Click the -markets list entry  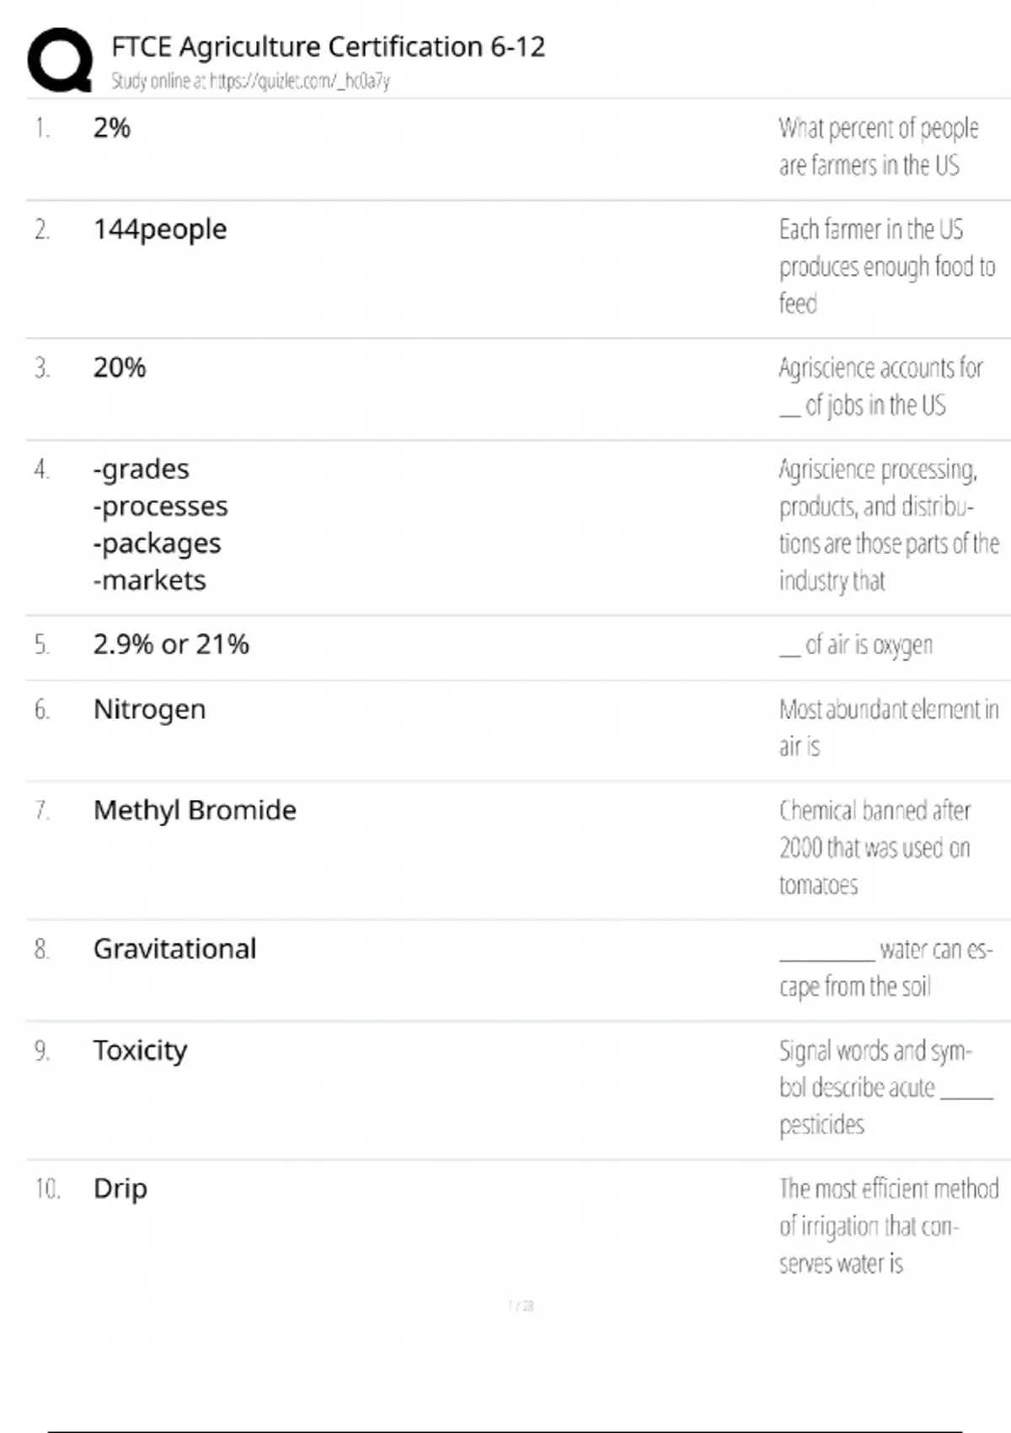coord(150,580)
